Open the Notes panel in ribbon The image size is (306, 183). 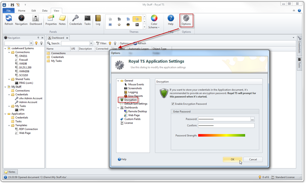(62, 20)
